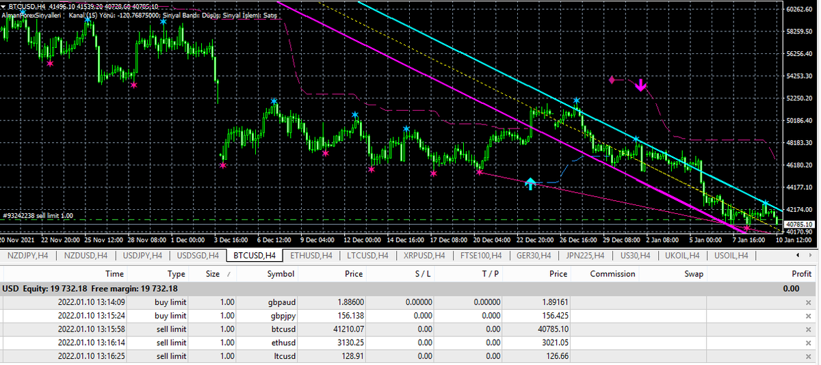Image resolution: width=821 pixels, height=365 pixels.
Task: Click the order price 1.88600
Action: click(x=350, y=303)
